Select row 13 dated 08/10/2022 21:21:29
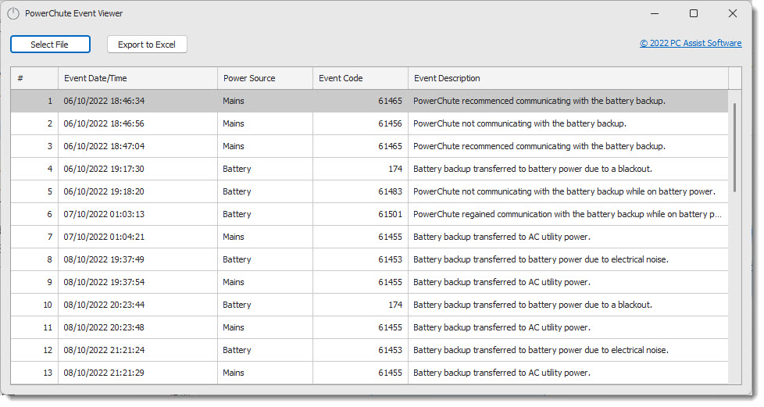Viewport: 764px width, 407px height. pos(104,373)
